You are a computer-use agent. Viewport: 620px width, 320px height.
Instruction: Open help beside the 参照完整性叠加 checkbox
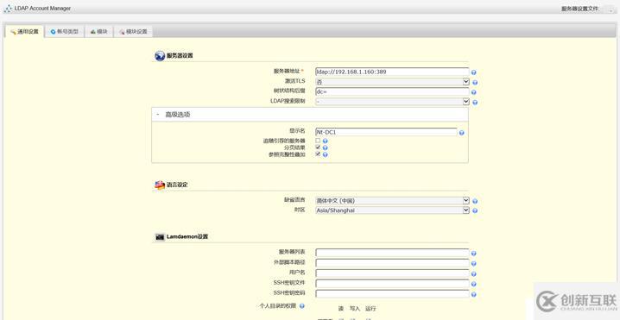pos(325,154)
